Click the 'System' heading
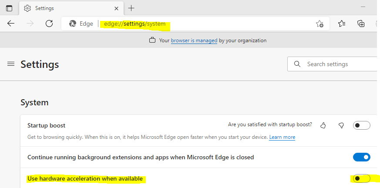This screenshot has width=380, height=188. [34, 102]
